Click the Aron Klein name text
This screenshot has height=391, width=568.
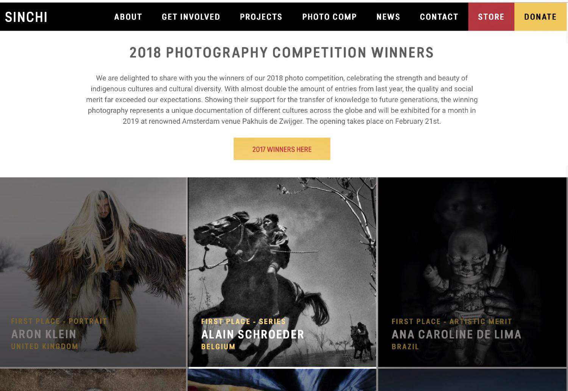pos(44,334)
